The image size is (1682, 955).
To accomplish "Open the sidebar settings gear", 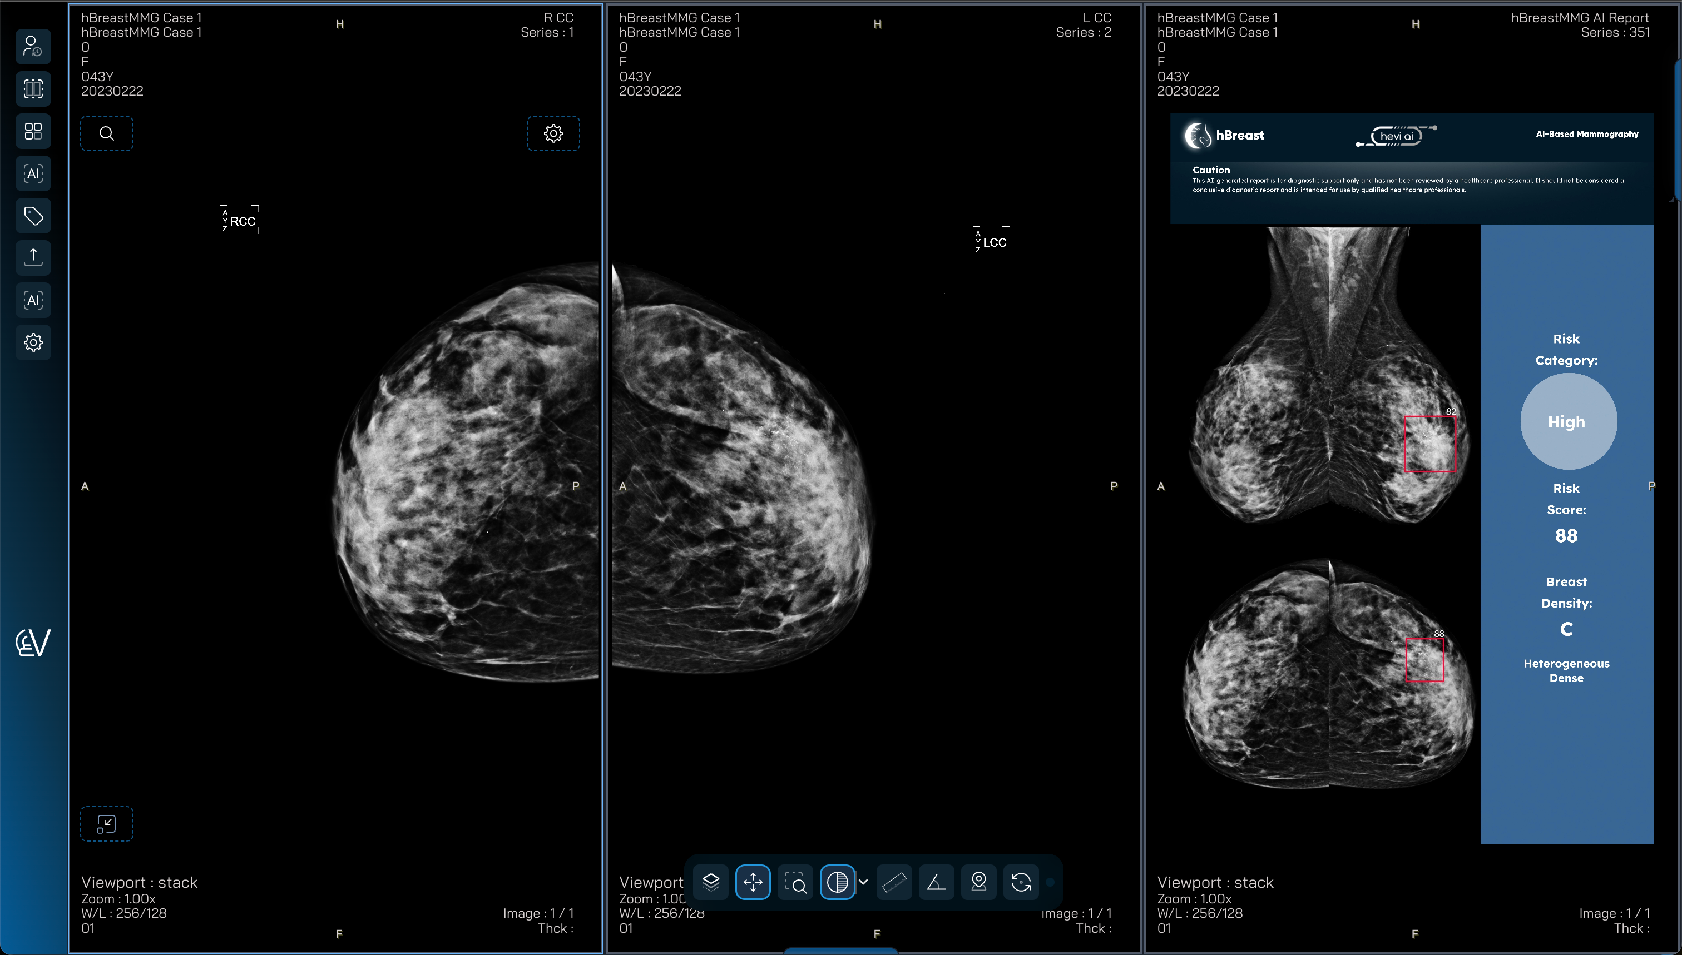I will tap(33, 342).
